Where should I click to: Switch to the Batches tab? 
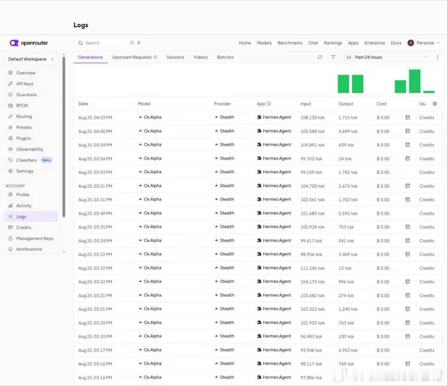[225, 57]
